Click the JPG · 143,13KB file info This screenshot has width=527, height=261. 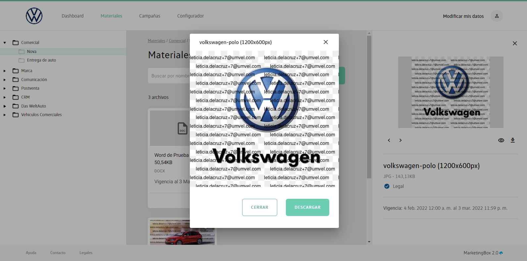pyautogui.click(x=399, y=176)
